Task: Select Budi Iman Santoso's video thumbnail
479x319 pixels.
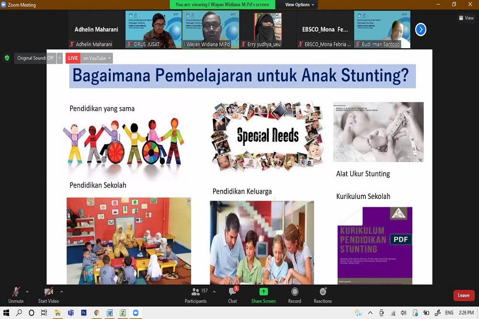Action: pos(382,30)
